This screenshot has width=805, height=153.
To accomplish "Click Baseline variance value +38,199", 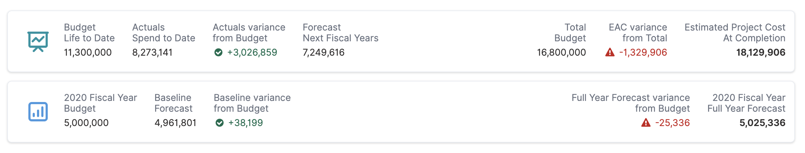I will coord(246,123).
